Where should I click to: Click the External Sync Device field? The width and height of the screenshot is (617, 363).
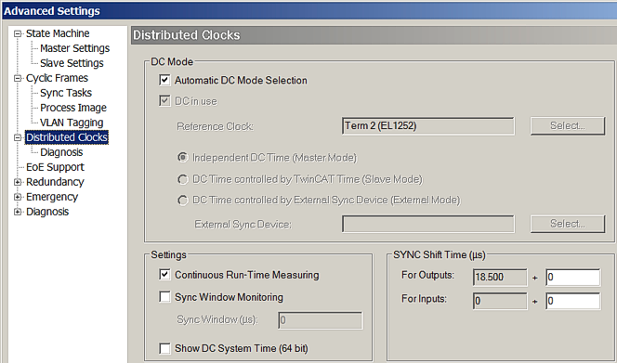[428, 224]
